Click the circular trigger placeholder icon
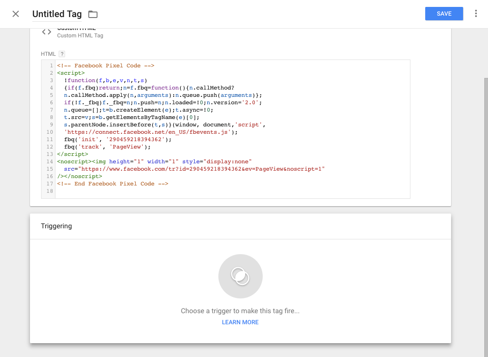 (240, 276)
